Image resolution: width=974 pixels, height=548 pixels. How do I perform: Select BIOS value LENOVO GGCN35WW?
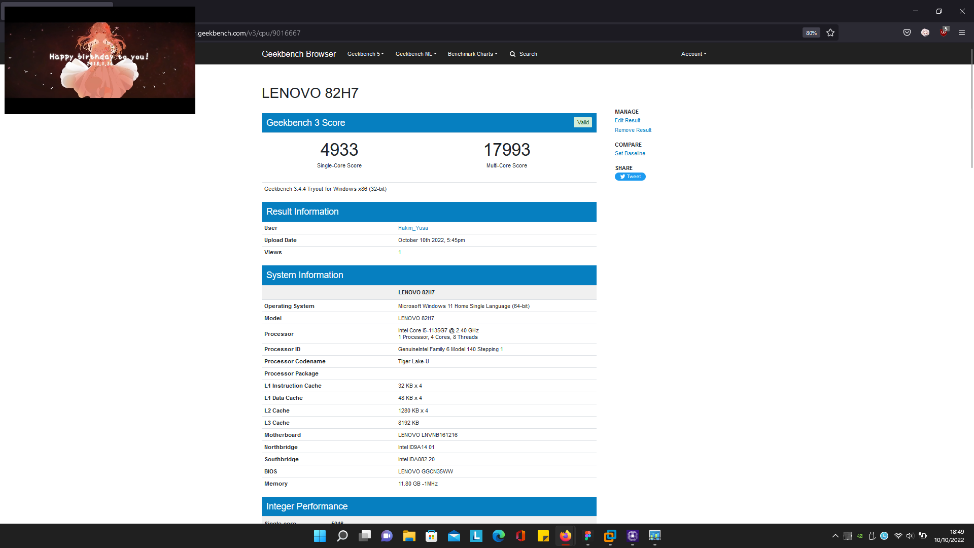click(426, 472)
